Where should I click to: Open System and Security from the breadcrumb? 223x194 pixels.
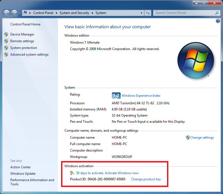[x=74, y=13]
